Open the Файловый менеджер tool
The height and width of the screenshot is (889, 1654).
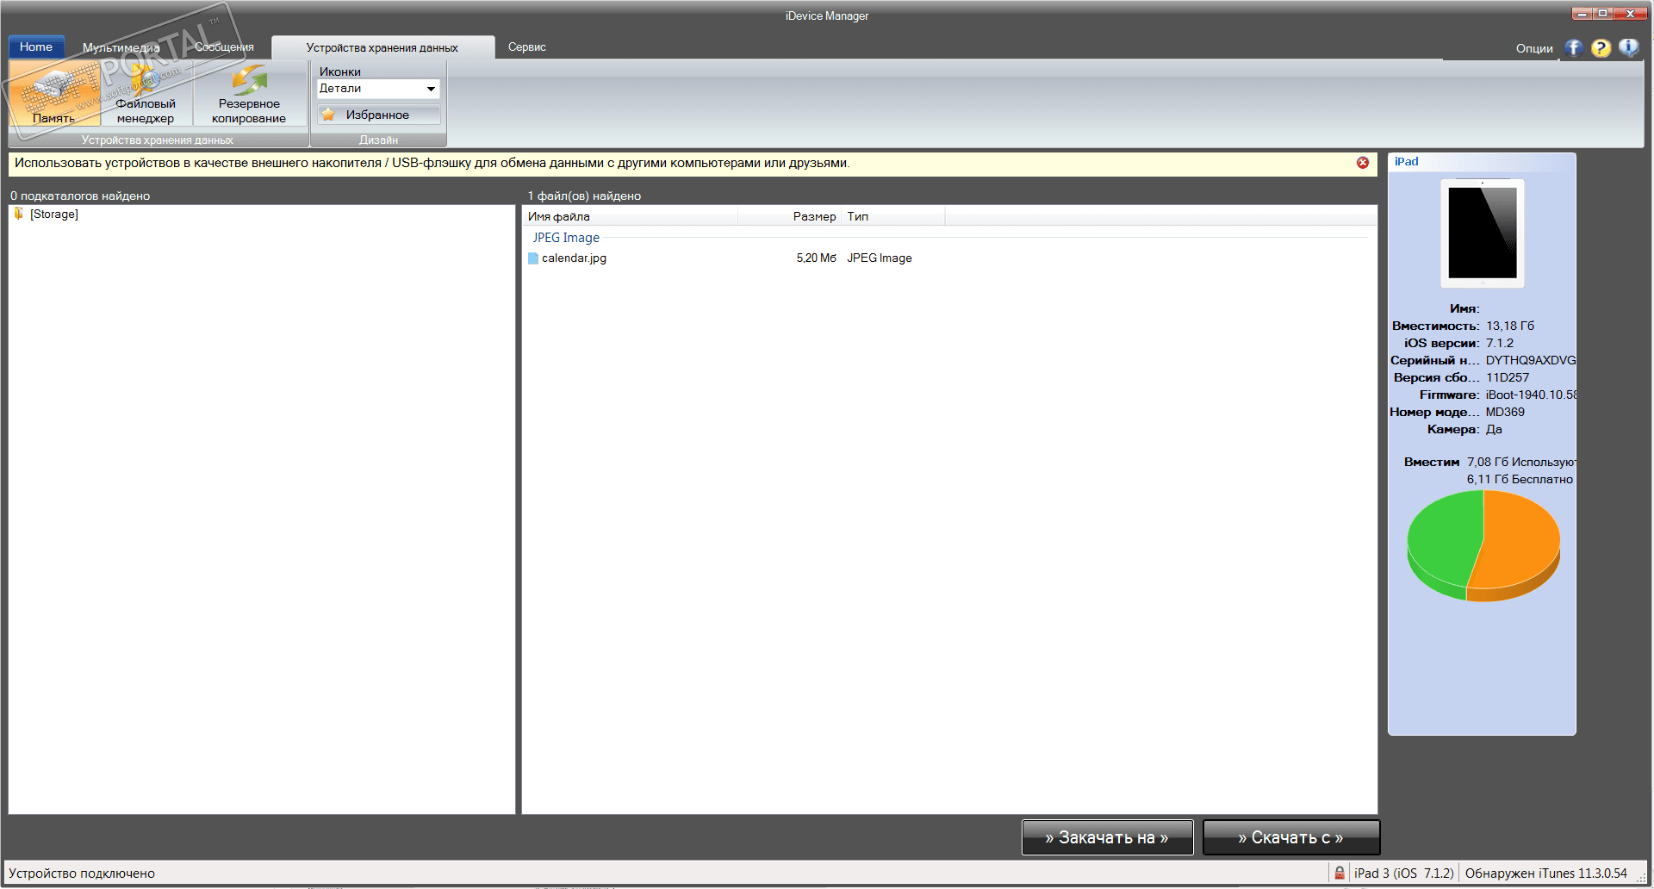(x=146, y=95)
